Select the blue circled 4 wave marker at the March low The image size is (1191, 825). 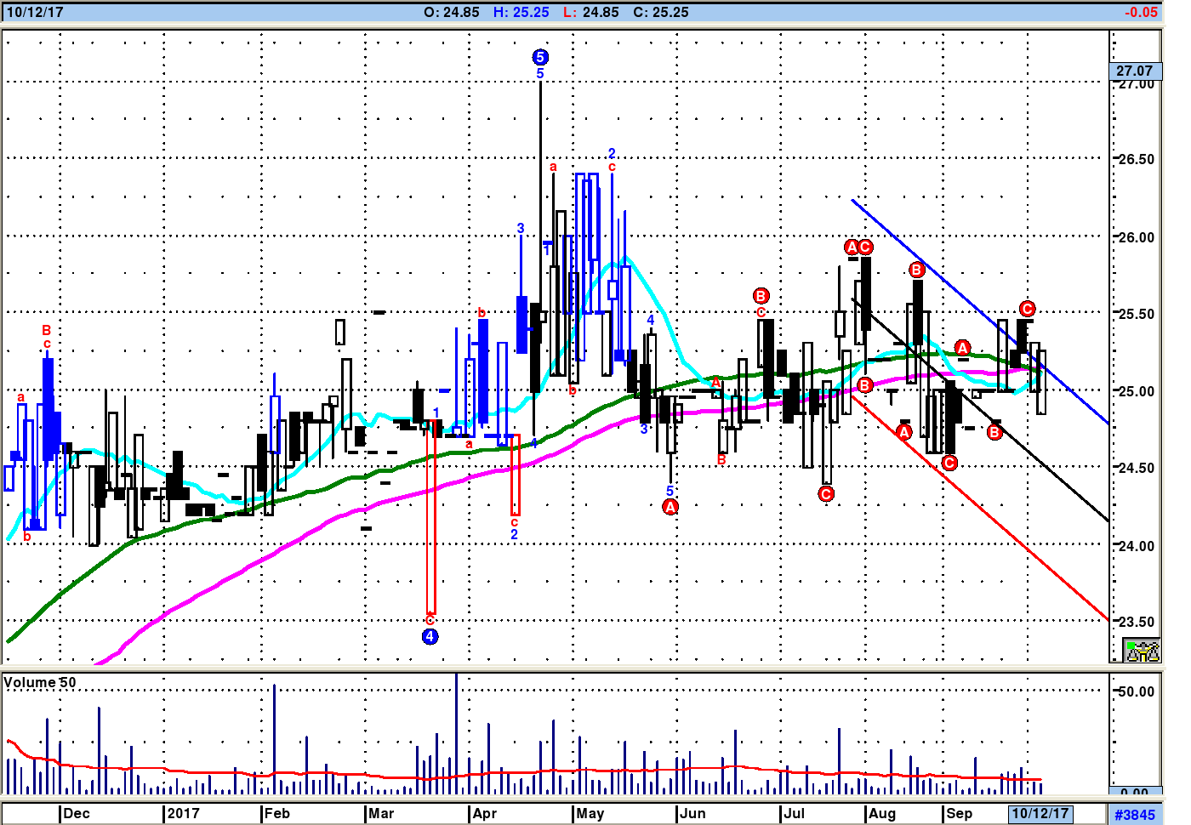[x=430, y=636]
